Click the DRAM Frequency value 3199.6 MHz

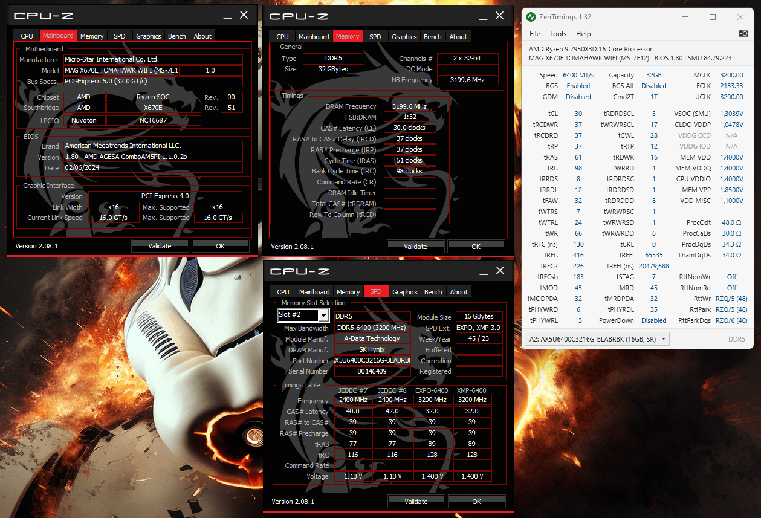[x=409, y=106]
